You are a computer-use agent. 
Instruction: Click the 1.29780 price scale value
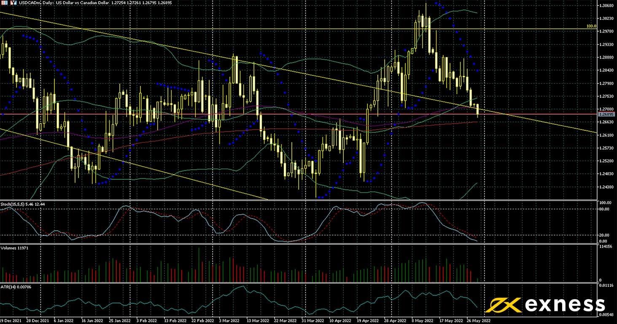point(606,31)
